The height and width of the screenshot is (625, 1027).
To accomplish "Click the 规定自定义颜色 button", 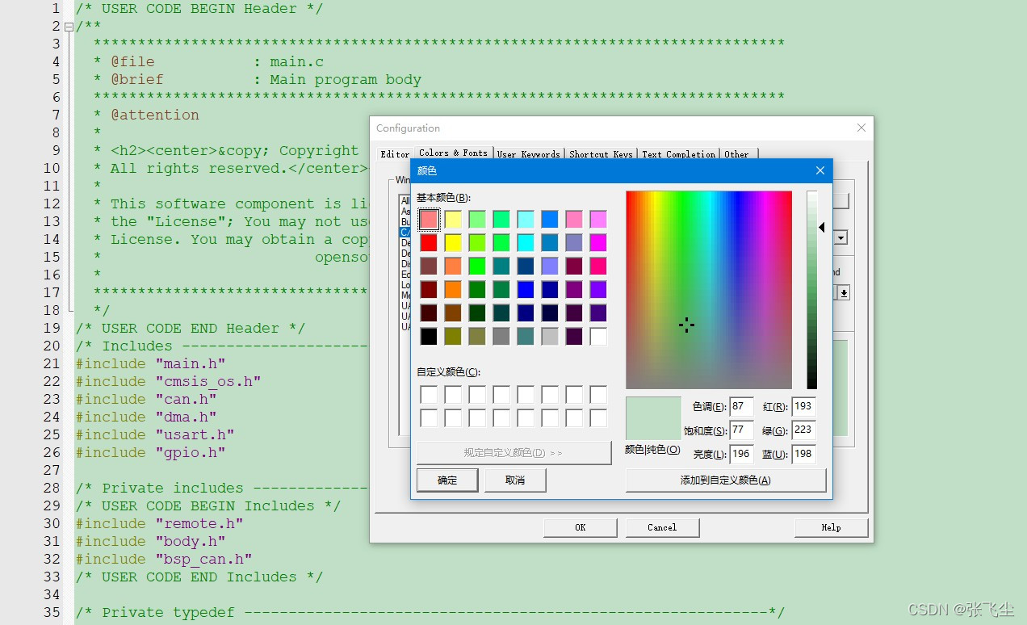I will (513, 452).
